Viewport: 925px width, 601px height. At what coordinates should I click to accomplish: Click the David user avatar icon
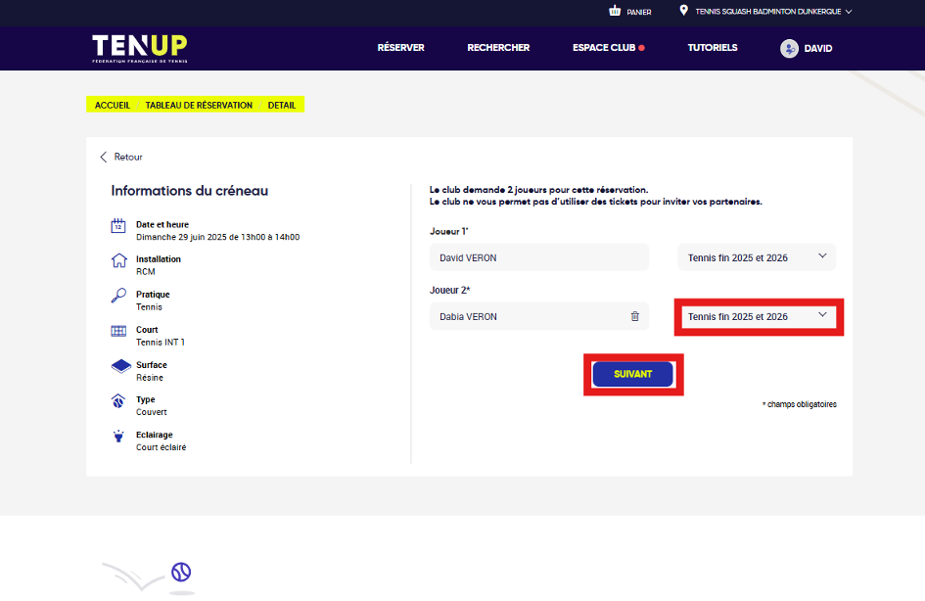[x=789, y=48]
